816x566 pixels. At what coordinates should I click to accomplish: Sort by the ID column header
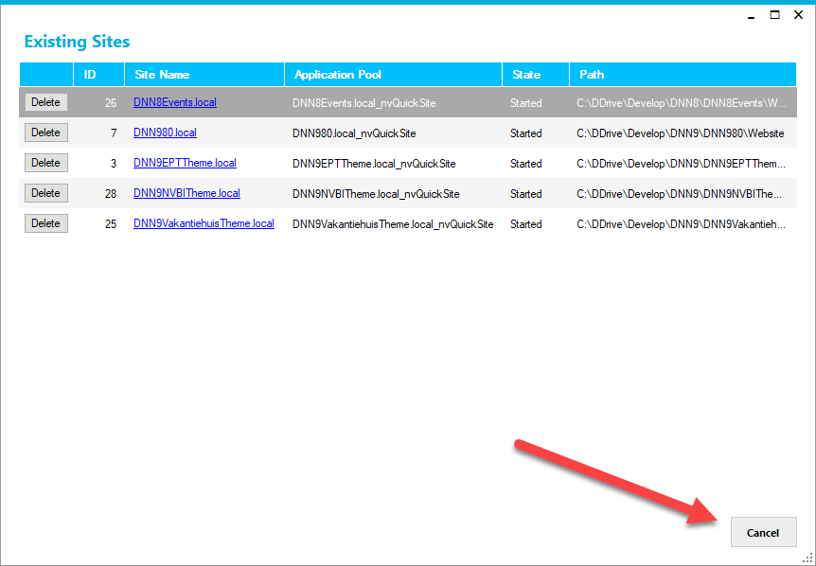point(98,75)
